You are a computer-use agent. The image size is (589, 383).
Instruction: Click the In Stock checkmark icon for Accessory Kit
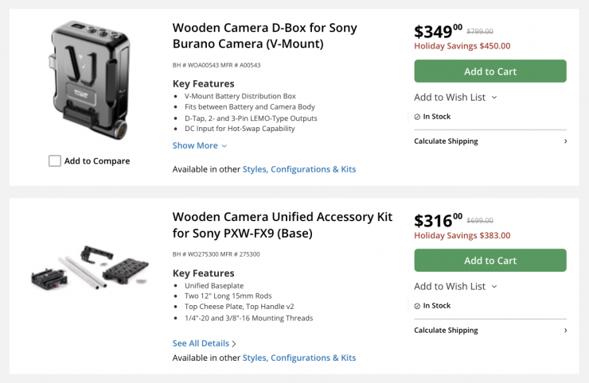pos(417,306)
